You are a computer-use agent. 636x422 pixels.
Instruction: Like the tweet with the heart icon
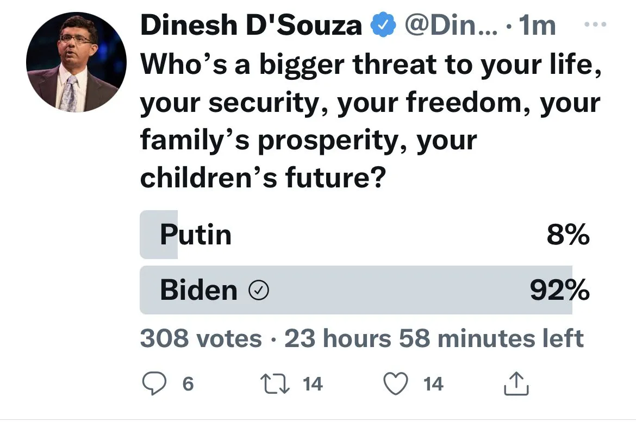pyautogui.click(x=396, y=385)
